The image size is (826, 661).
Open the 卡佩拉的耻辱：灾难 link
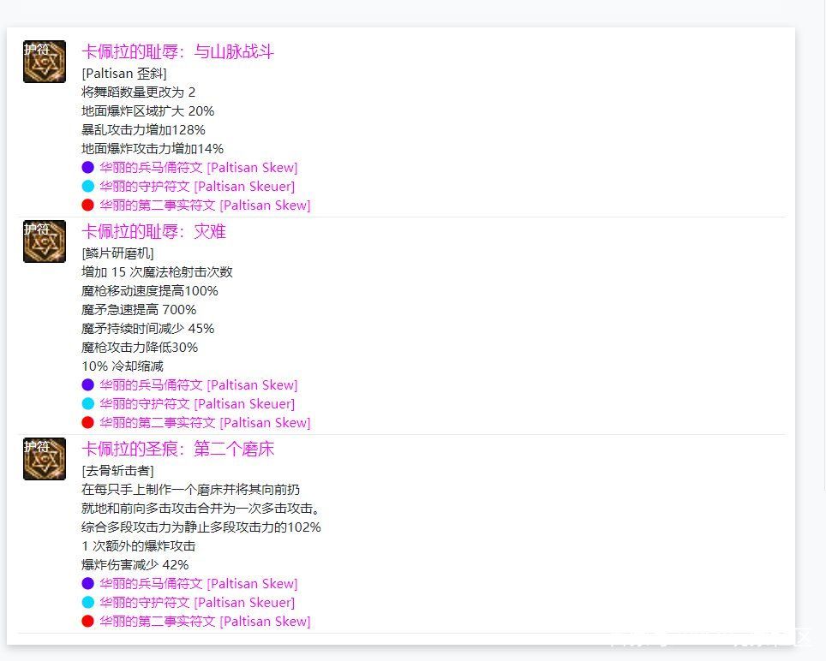click(155, 231)
